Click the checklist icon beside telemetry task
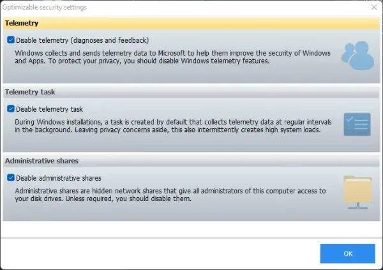This screenshot has width=383, height=270. click(357, 124)
